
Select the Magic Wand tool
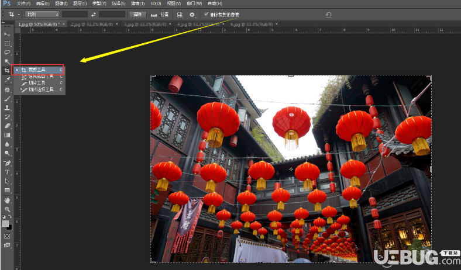[7, 61]
